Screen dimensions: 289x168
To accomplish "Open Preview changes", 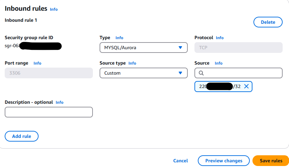I will 224,161.
